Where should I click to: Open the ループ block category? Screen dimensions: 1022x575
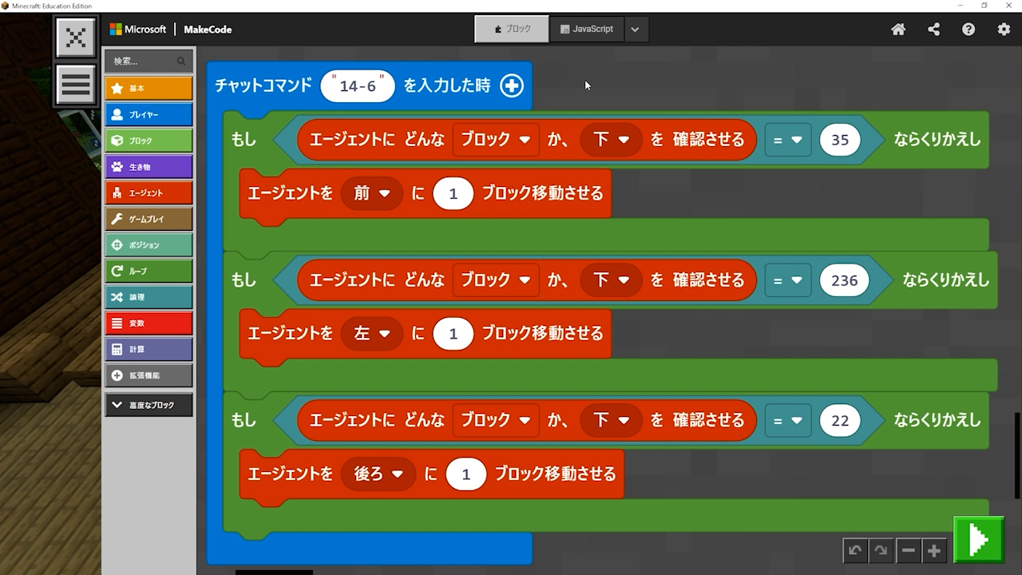pyautogui.click(x=149, y=271)
